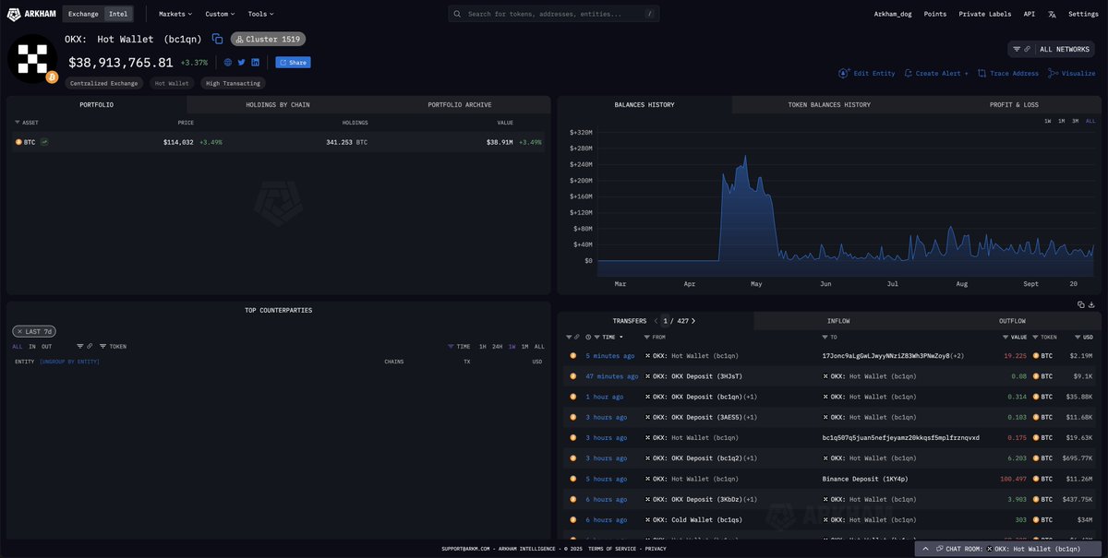Switch to Token Balances History tab
Viewport: 1108px width, 558px height.
point(828,105)
